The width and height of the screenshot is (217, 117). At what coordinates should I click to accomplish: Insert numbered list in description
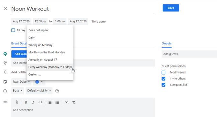(50, 102)
